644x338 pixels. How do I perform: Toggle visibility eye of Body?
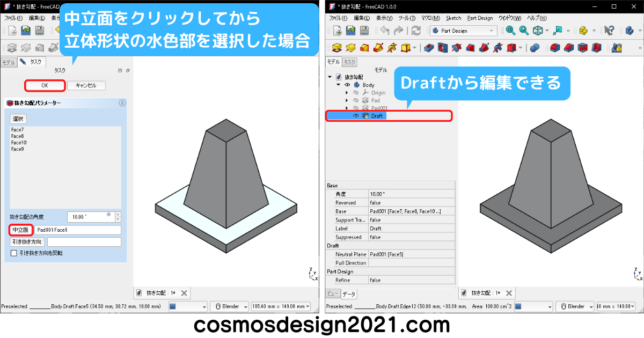[347, 85]
